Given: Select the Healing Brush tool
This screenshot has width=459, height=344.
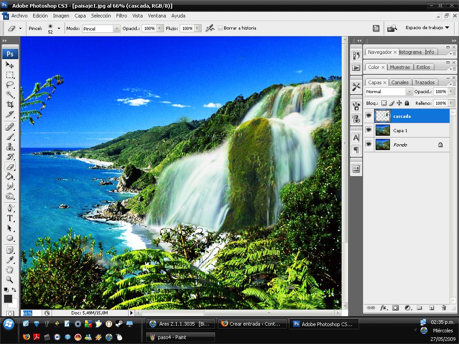Looking at the screenshot, I should point(10,127).
